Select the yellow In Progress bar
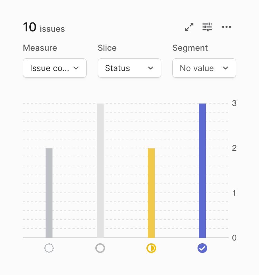This screenshot has height=275, width=259. click(151, 193)
